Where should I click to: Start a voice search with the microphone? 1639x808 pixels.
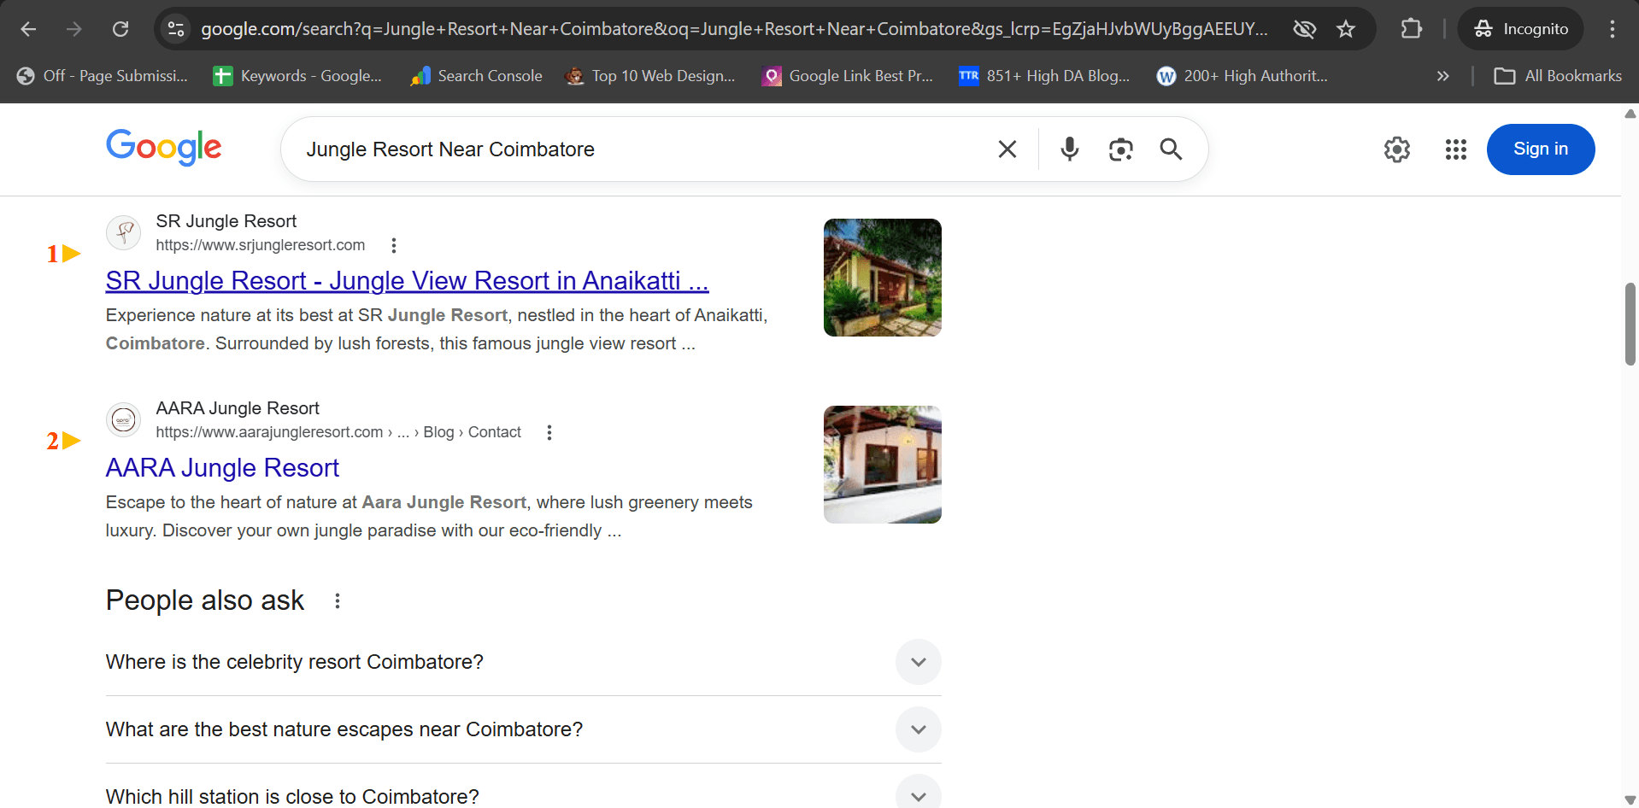click(x=1069, y=149)
